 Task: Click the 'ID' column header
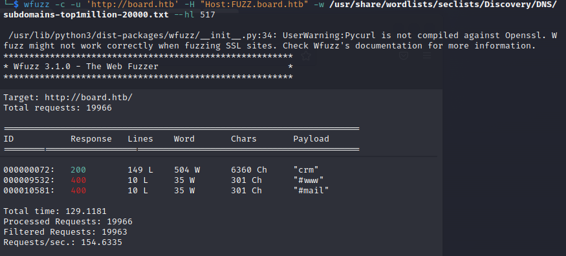pyautogui.click(x=8, y=139)
